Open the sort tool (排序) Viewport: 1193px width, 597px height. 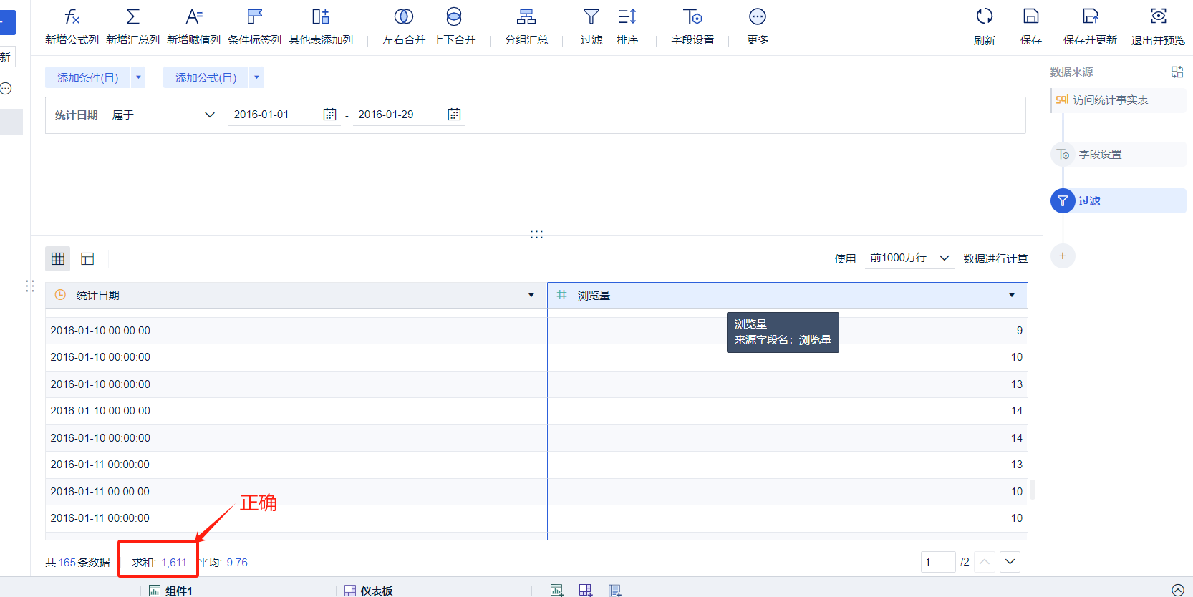[627, 26]
